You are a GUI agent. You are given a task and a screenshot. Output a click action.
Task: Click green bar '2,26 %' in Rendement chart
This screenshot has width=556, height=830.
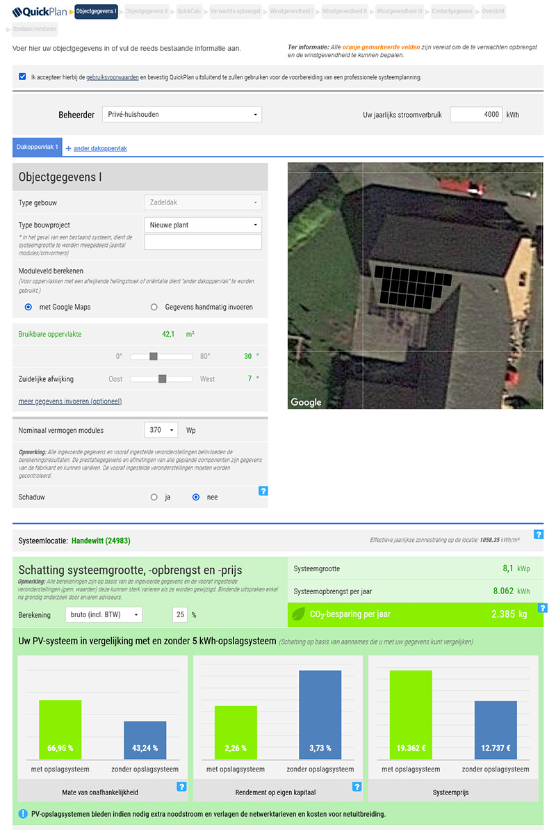(236, 733)
